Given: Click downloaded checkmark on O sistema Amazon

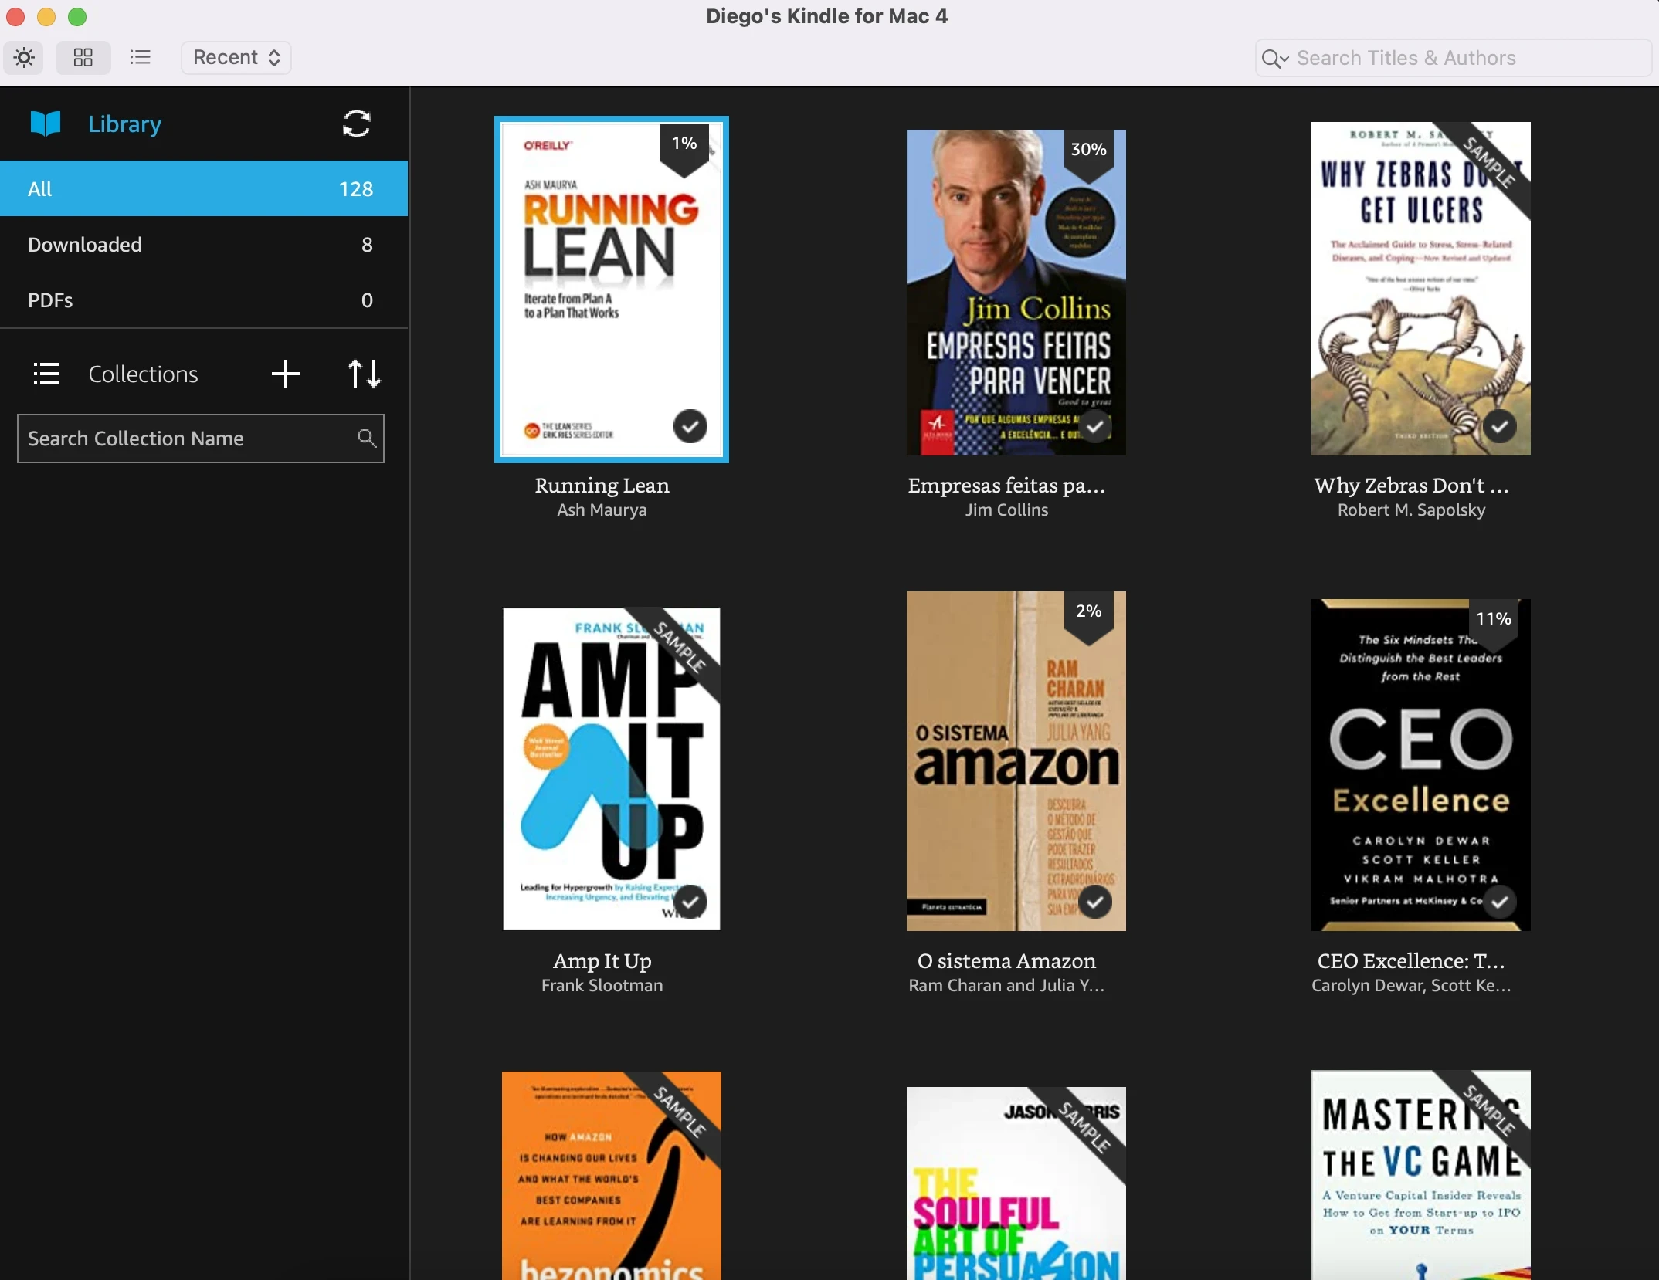Looking at the screenshot, I should pyautogui.click(x=1094, y=902).
